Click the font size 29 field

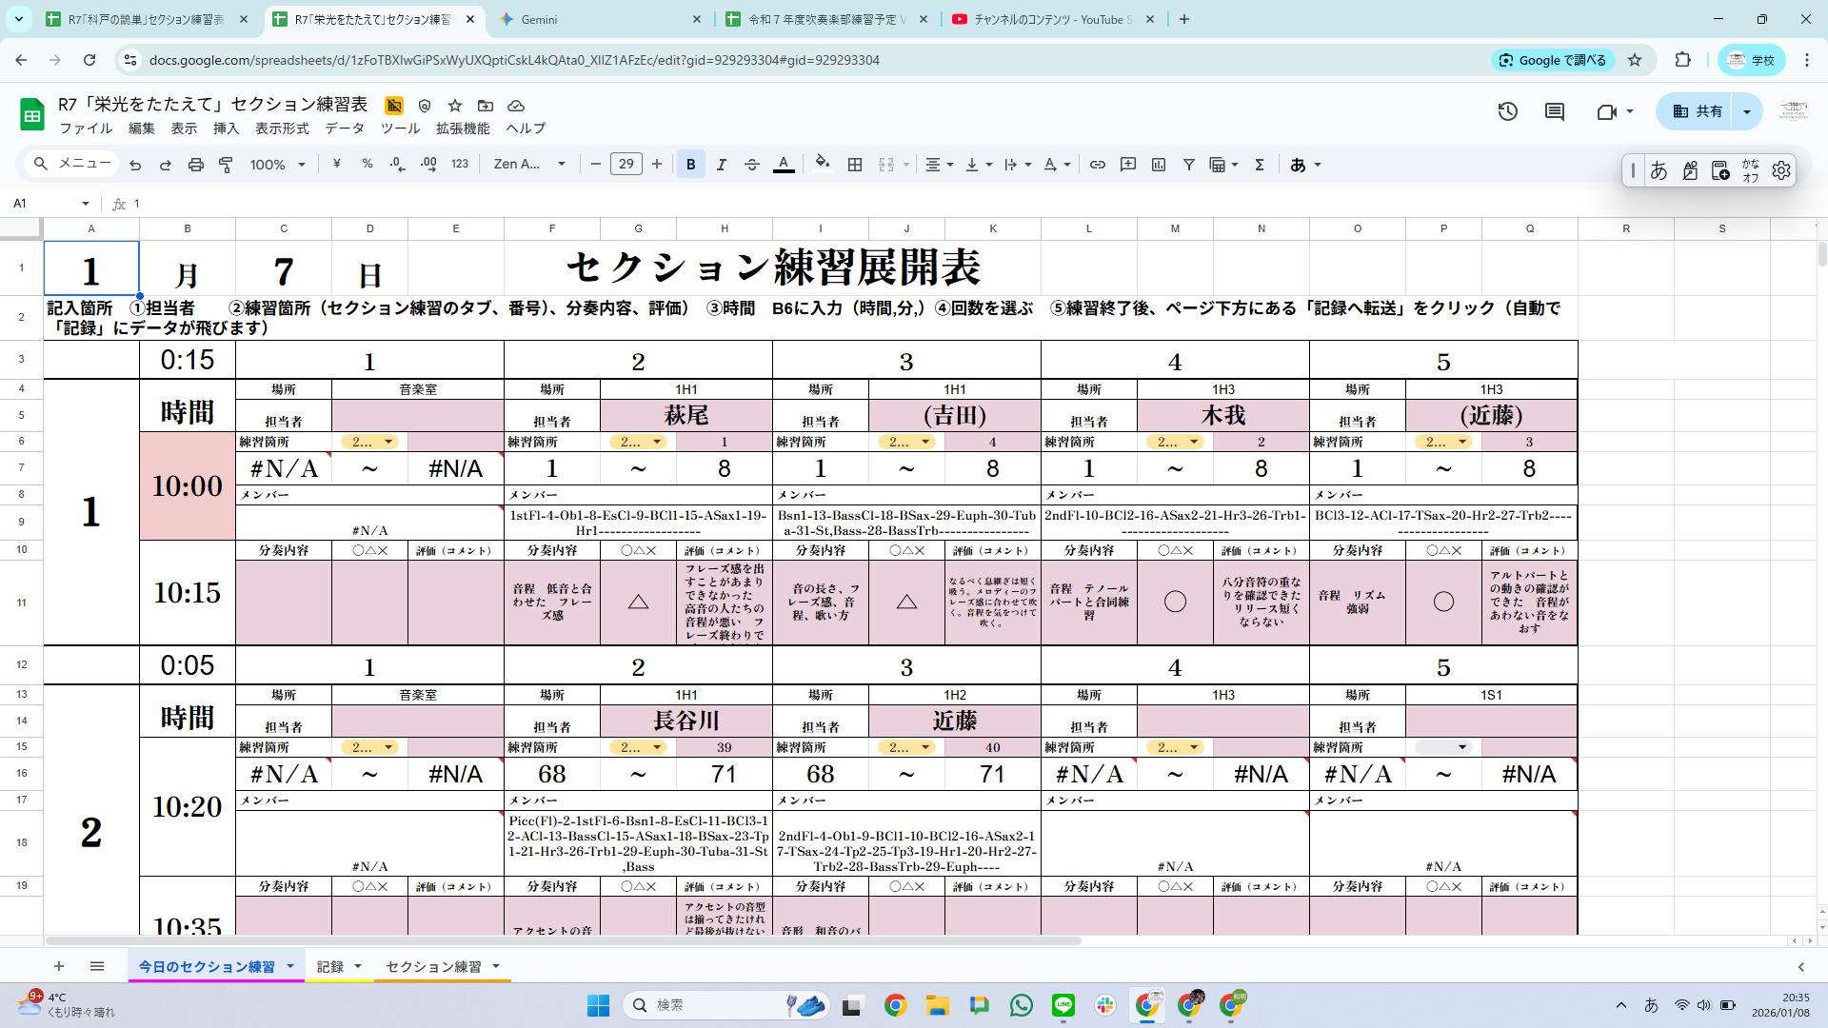click(x=626, y=165)
